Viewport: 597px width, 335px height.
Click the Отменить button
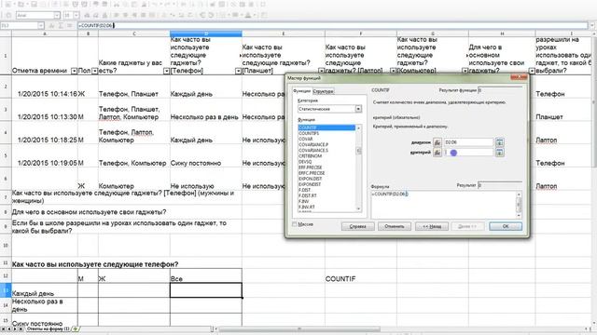click(x=395, y=226)
